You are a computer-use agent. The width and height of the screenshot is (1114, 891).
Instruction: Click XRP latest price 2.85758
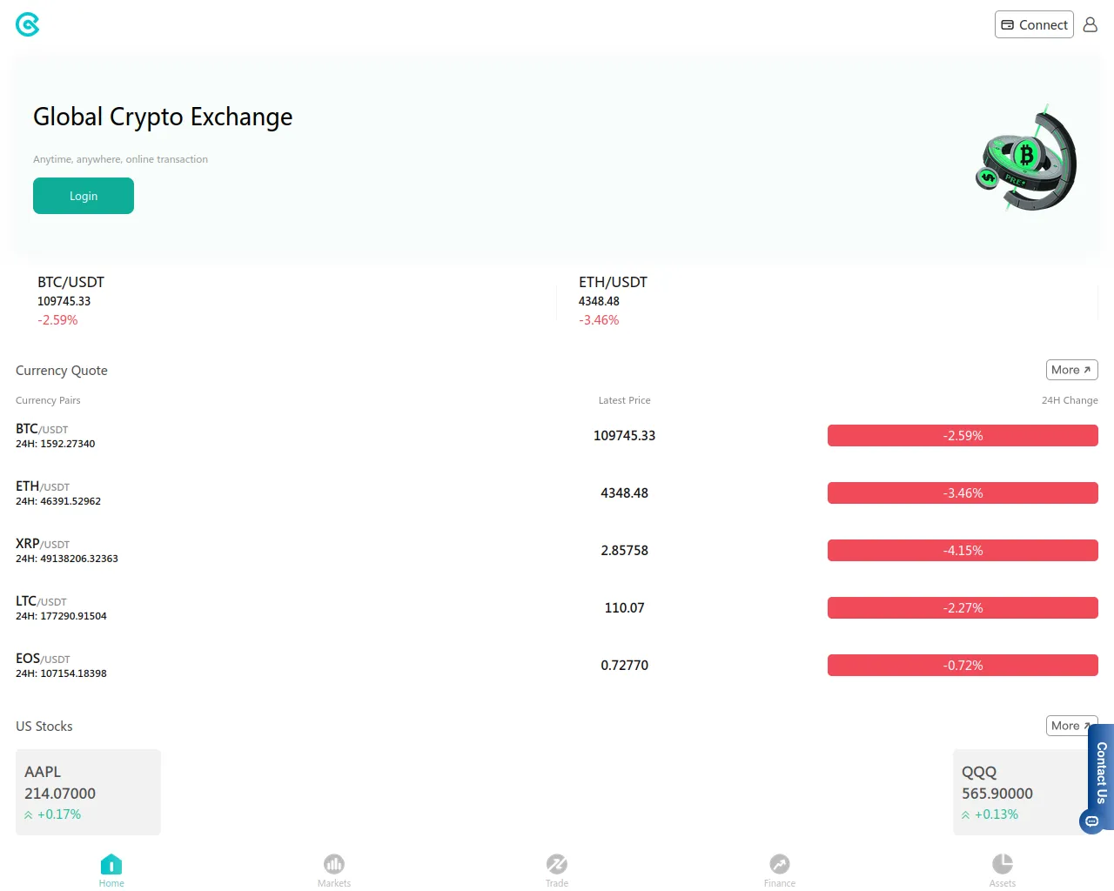pos(624,551)
